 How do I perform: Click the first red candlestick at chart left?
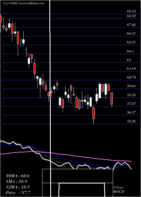[1, 19]
